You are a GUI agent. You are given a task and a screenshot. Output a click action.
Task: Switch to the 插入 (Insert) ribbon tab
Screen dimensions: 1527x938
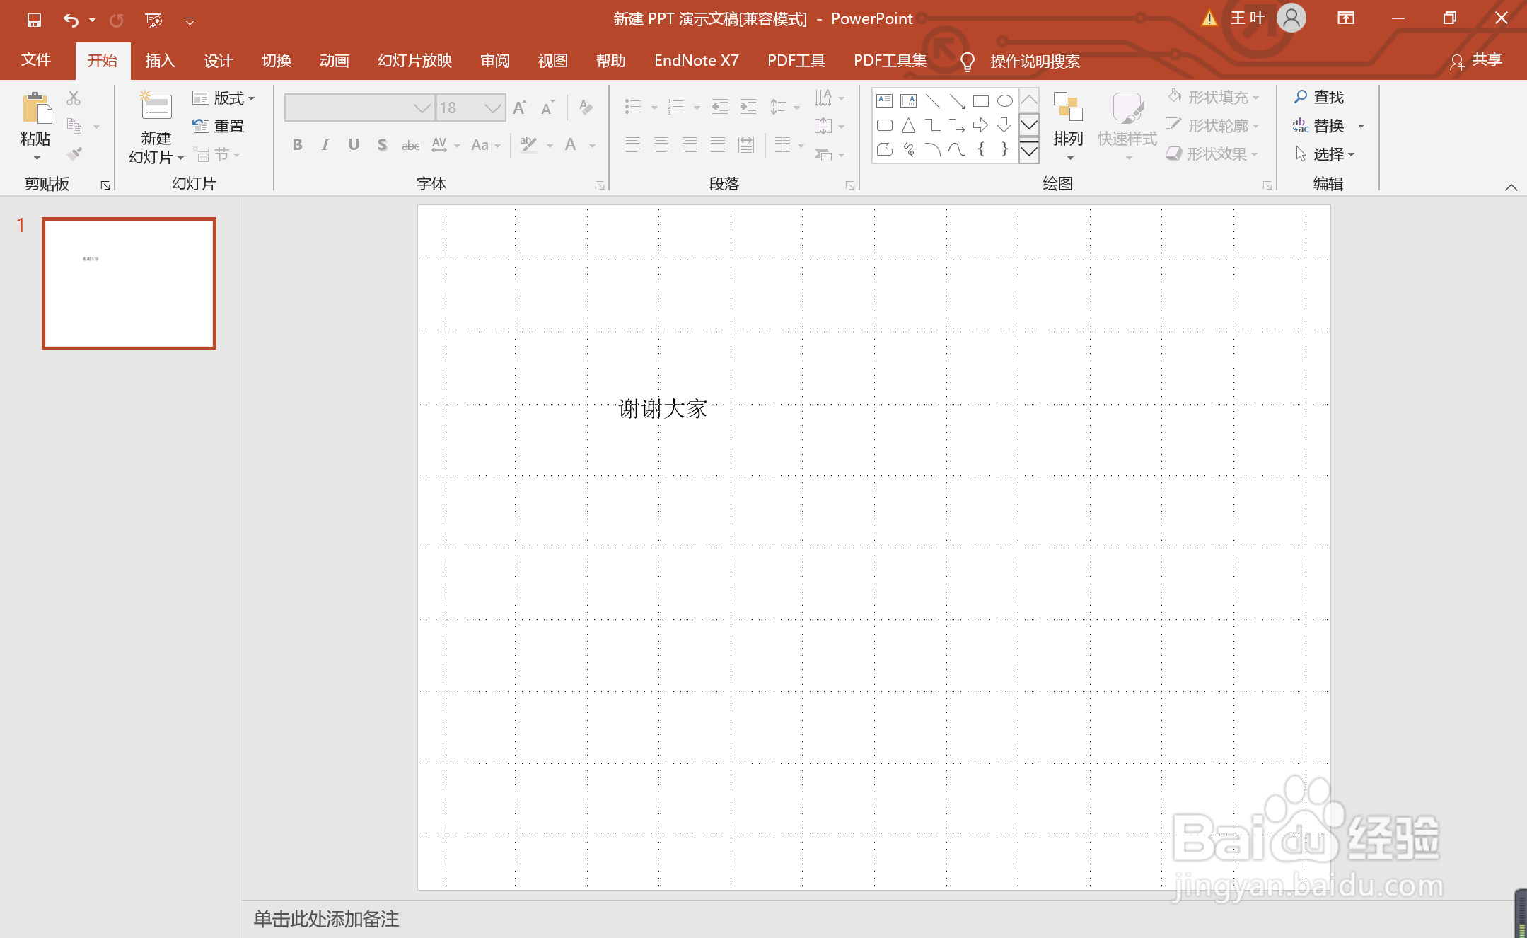(x=159, y=61)
